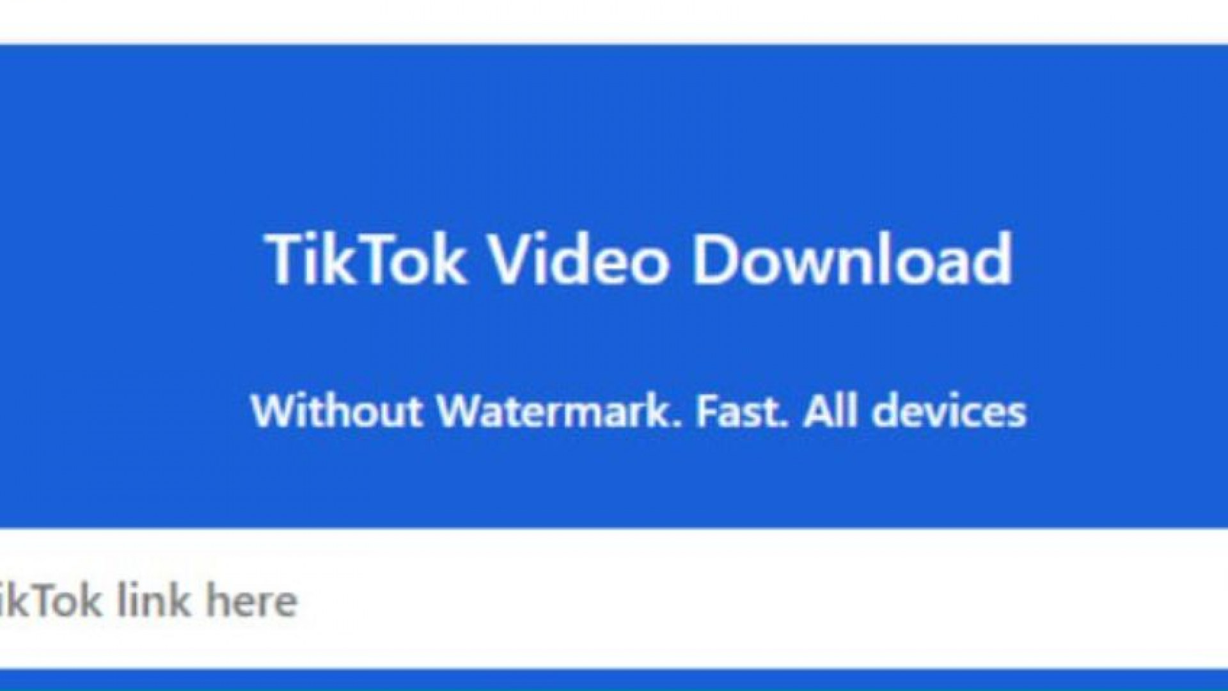Select the 'TikTok Video Download' heading

coord(638,259)
